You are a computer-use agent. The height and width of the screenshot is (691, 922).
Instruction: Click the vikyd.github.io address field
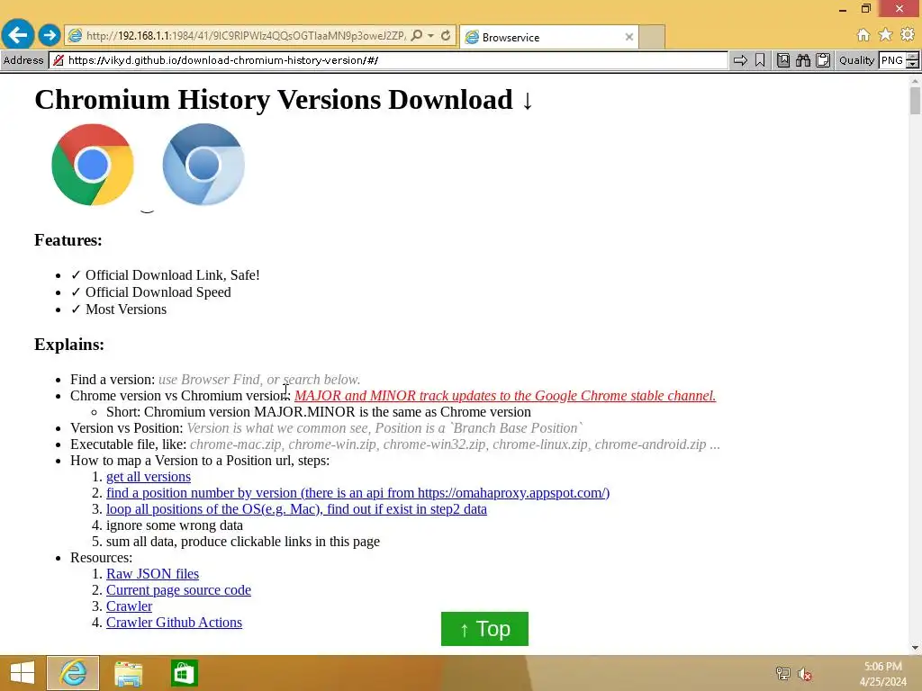(388, 60)
